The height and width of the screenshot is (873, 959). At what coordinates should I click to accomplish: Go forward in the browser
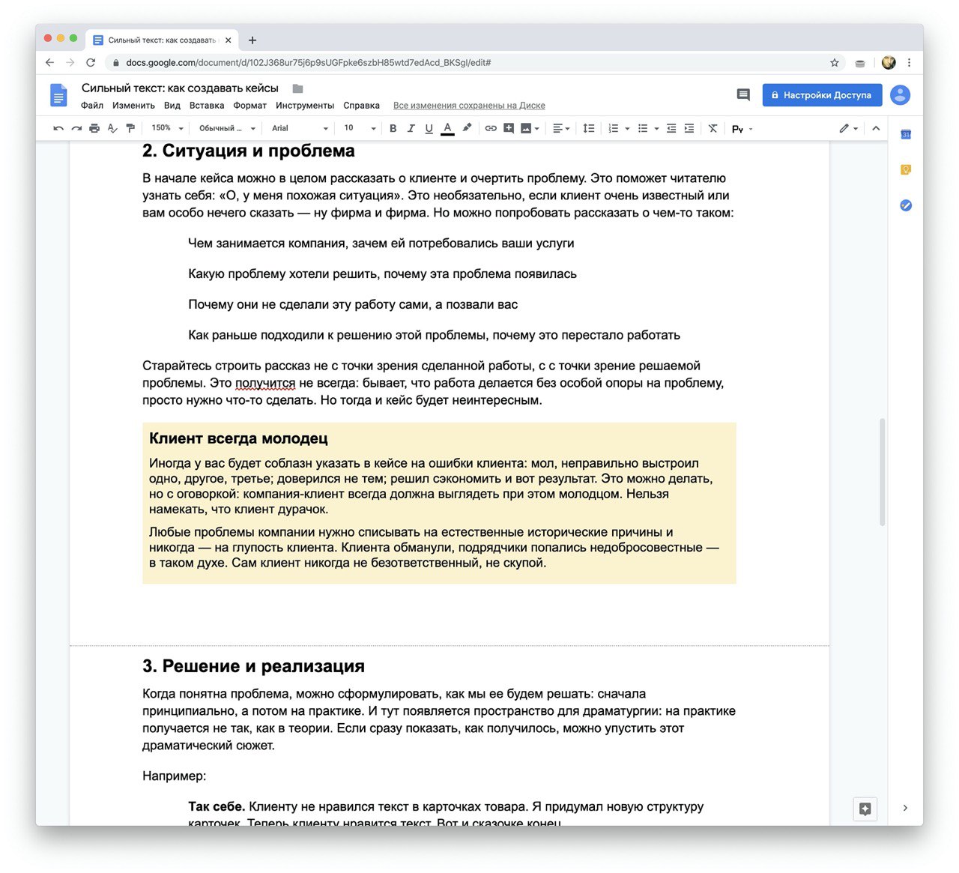tap(70, 63)
